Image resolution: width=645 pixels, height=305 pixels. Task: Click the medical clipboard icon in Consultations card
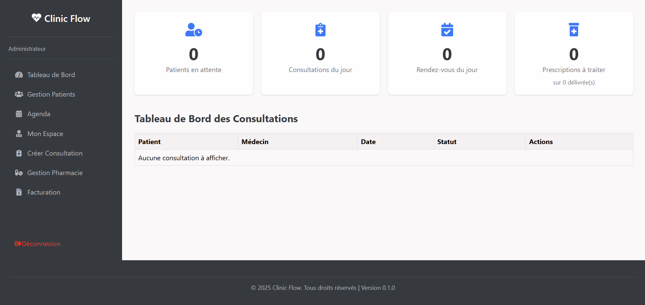320,30
